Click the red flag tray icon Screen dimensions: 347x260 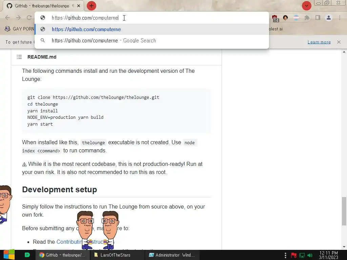point(294,255)
